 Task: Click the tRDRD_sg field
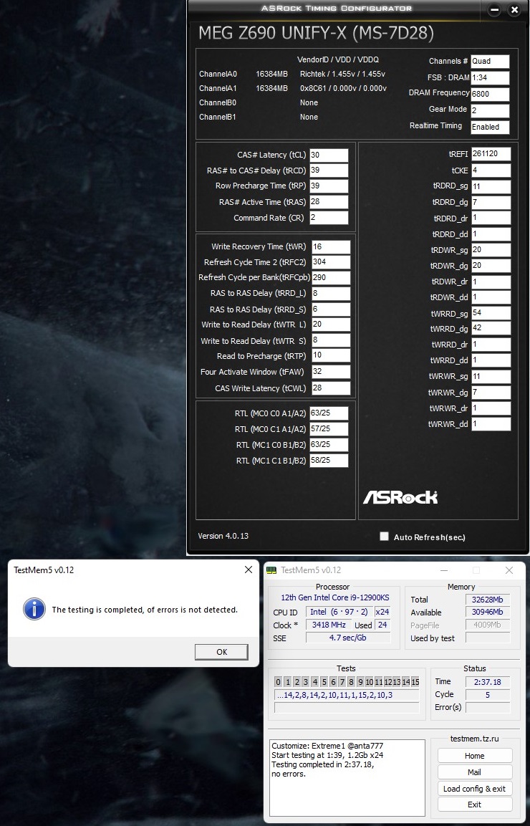[491, 186]
